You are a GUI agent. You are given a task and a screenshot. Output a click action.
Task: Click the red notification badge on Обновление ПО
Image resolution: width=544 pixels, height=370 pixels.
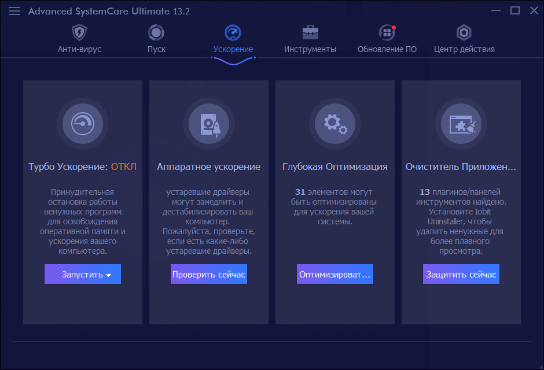point(394,25)
